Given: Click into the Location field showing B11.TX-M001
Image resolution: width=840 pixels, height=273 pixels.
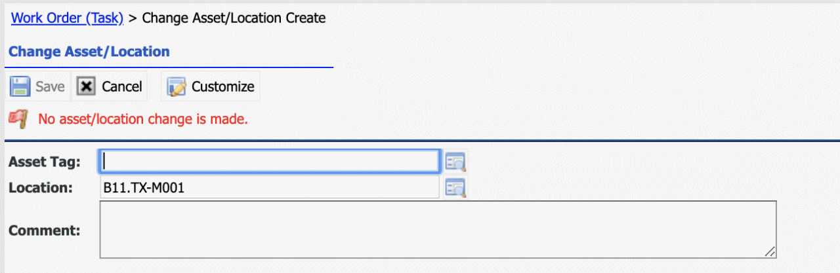Looking at the screenshot, I should point(268,187).
